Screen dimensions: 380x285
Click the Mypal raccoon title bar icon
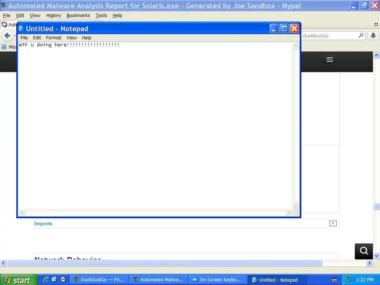[x=4, y=5]
